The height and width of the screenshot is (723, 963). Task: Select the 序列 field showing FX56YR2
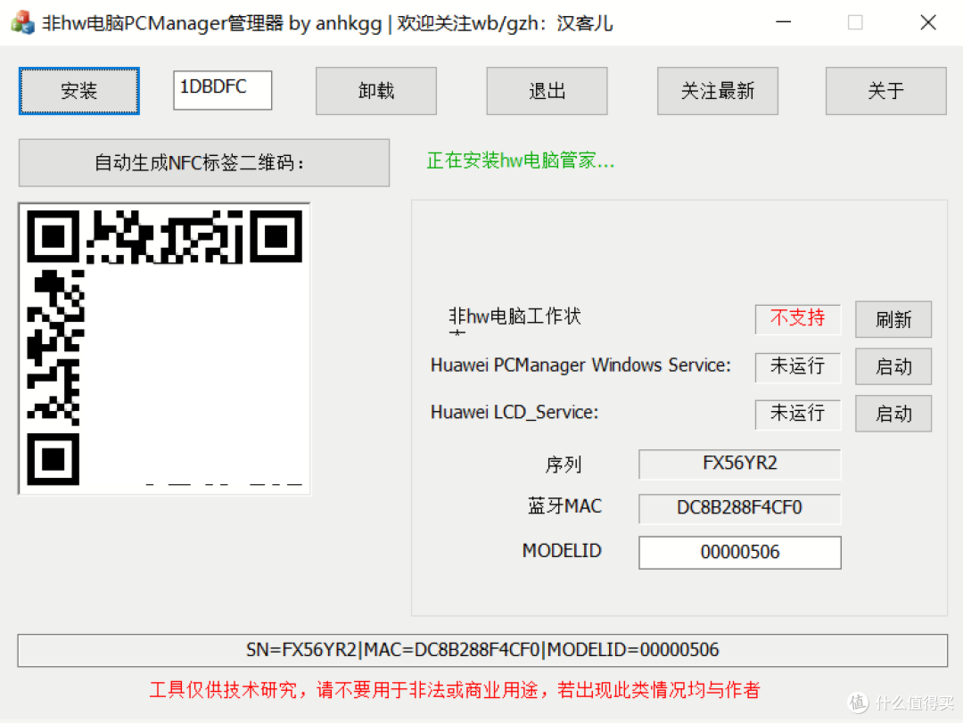point(739,464)
